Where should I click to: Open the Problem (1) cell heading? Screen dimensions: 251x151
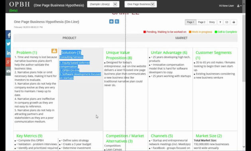[27, 52]
